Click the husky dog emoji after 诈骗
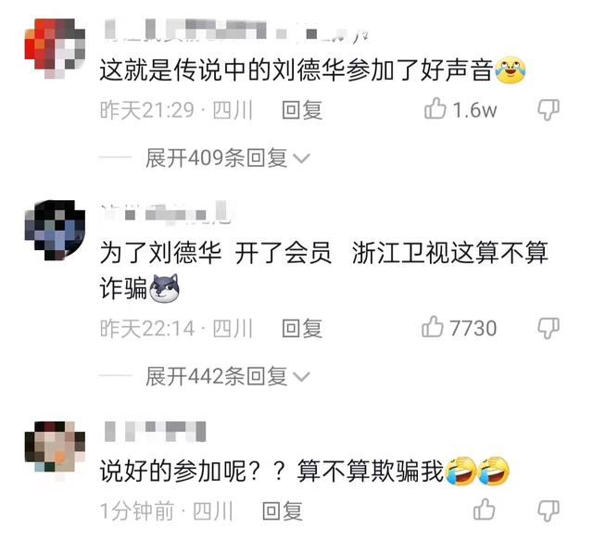This screenshot has width=593, height=541. pyautogui.click(x=164, y=288)
